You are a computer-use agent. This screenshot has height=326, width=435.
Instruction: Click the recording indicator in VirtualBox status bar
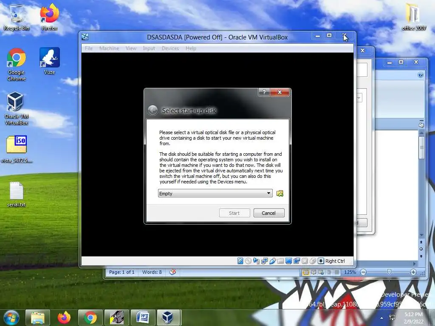pos(305,261)
